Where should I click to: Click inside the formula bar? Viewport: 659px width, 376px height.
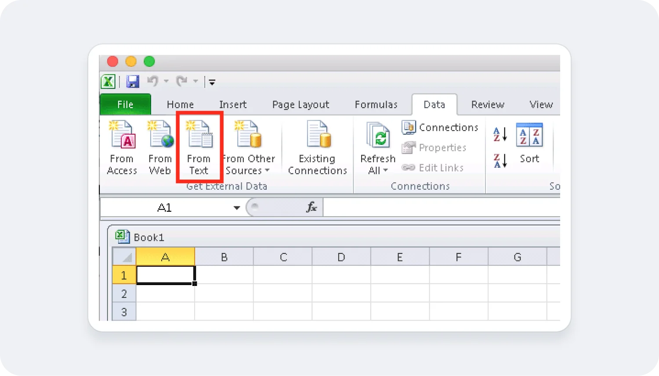pos(439,207)
